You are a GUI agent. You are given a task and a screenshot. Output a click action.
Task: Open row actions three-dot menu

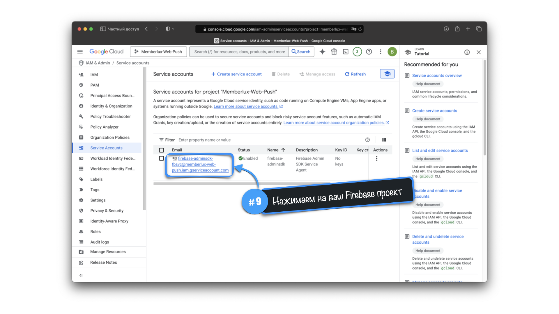(x=376, y=158)
